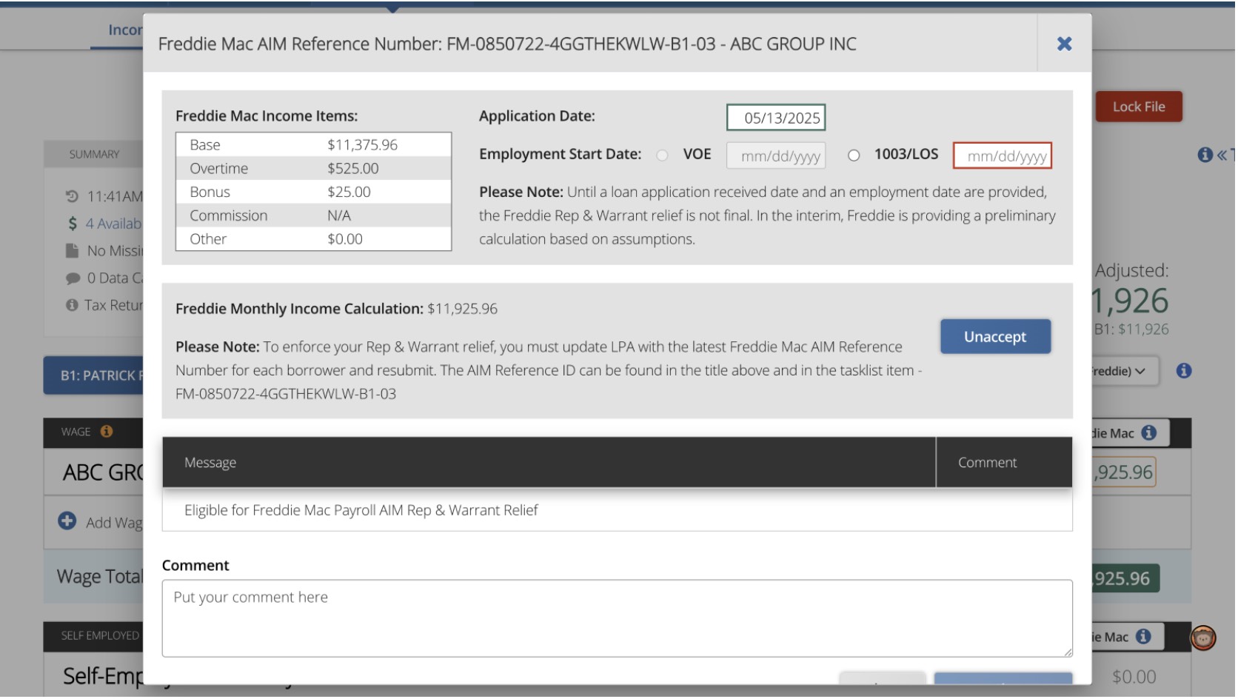Click the ABC GR employer name

(104, 473)
